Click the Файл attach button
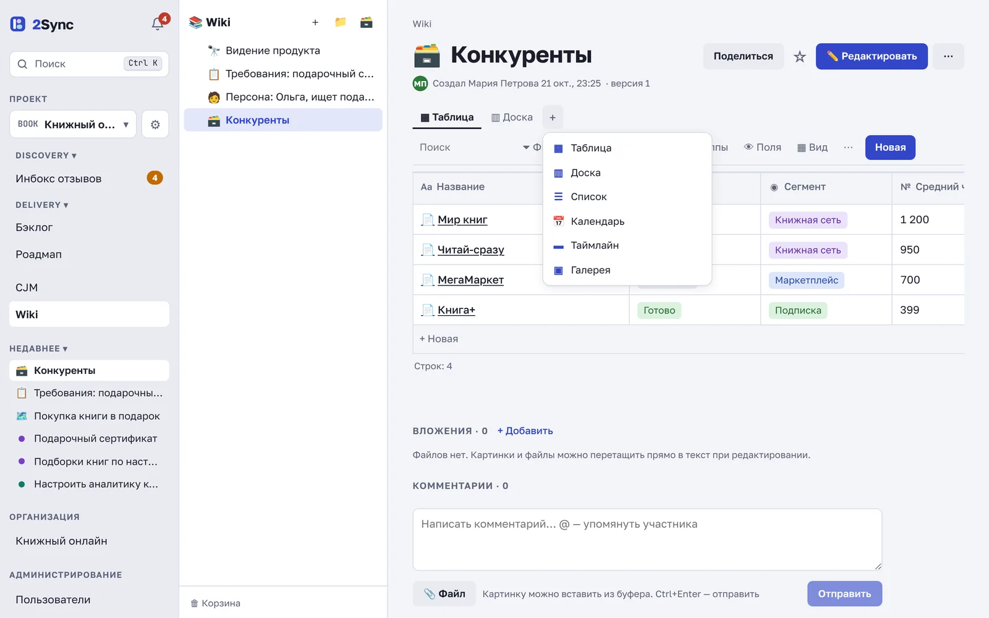The height and width of the screenshot is (618, 989). (x=444, y=594)
